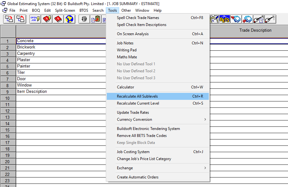
Task: Choose Spell Check Trade Names
Action: [138, 18]
